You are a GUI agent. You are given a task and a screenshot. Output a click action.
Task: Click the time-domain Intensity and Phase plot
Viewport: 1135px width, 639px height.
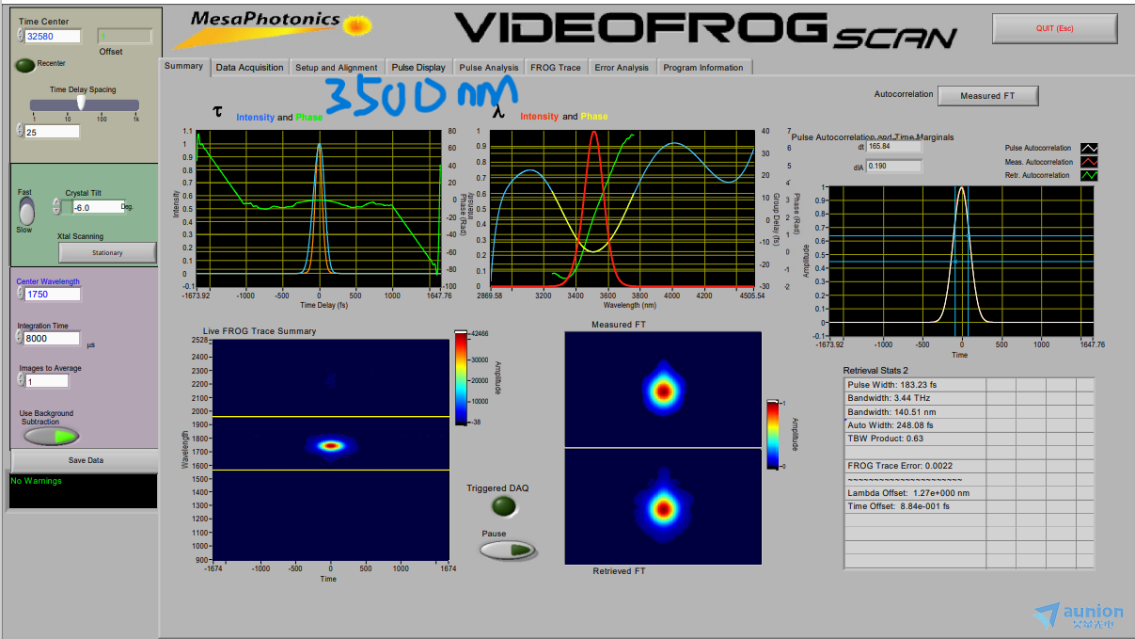(320, 208)
